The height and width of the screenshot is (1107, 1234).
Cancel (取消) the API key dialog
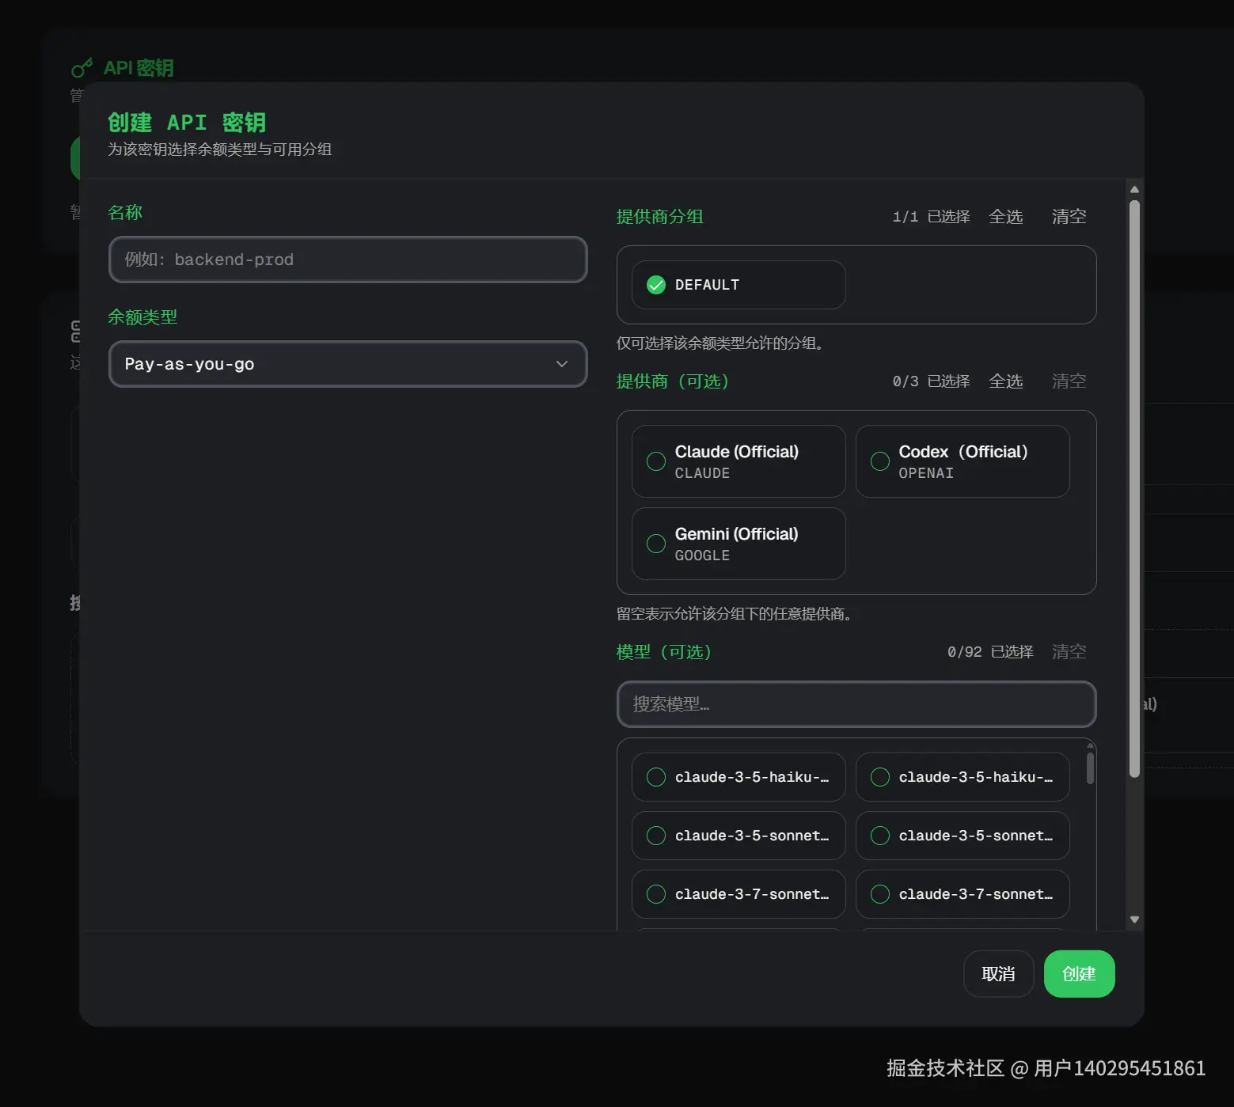point(998,974)
